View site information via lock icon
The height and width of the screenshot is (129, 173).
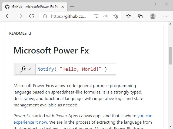[45, 16]
